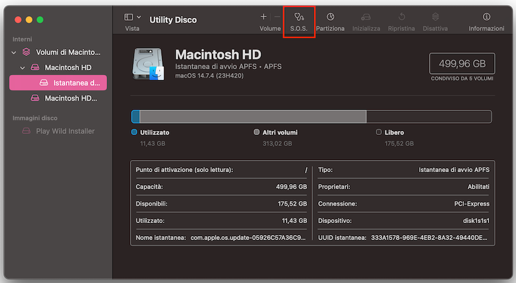Select Macintosh HD volume in sidebar
The width and height of the screenshot is (516, 283).
68,67
